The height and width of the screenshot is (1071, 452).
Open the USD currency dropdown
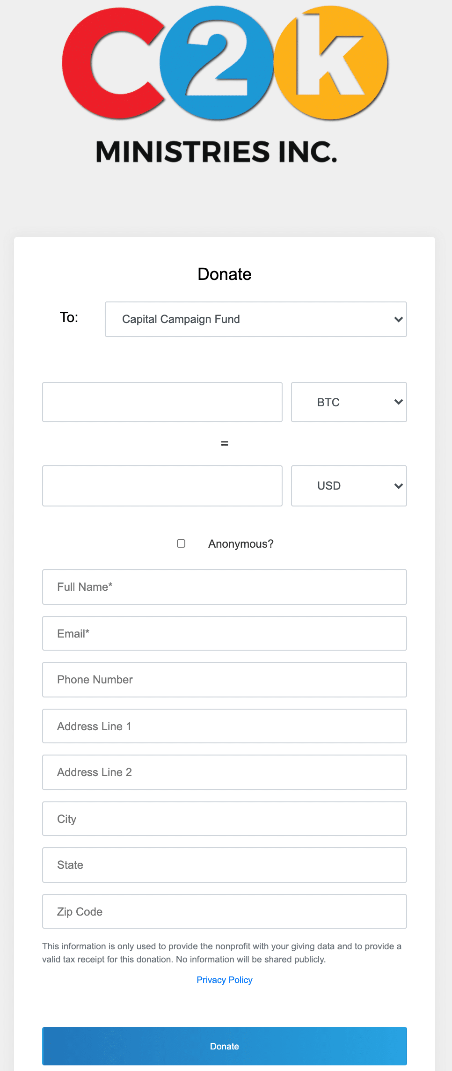[x=349, y=486]
